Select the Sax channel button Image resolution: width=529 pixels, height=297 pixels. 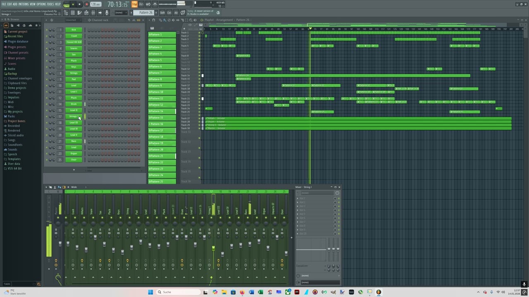[74, 54]
